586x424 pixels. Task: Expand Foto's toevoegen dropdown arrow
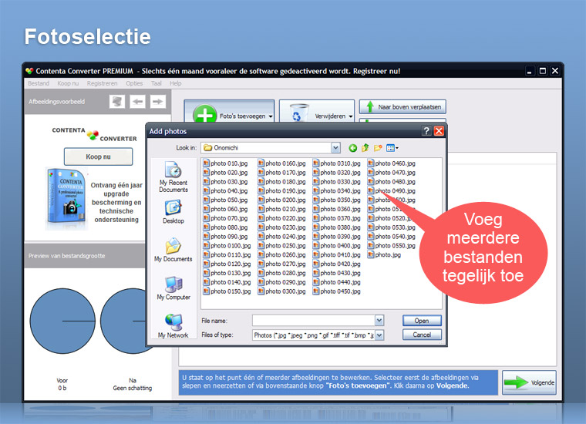[271, 116]
